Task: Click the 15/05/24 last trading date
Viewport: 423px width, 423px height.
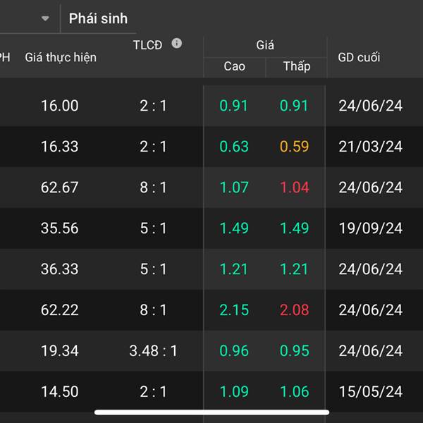Action: (370, 391)
